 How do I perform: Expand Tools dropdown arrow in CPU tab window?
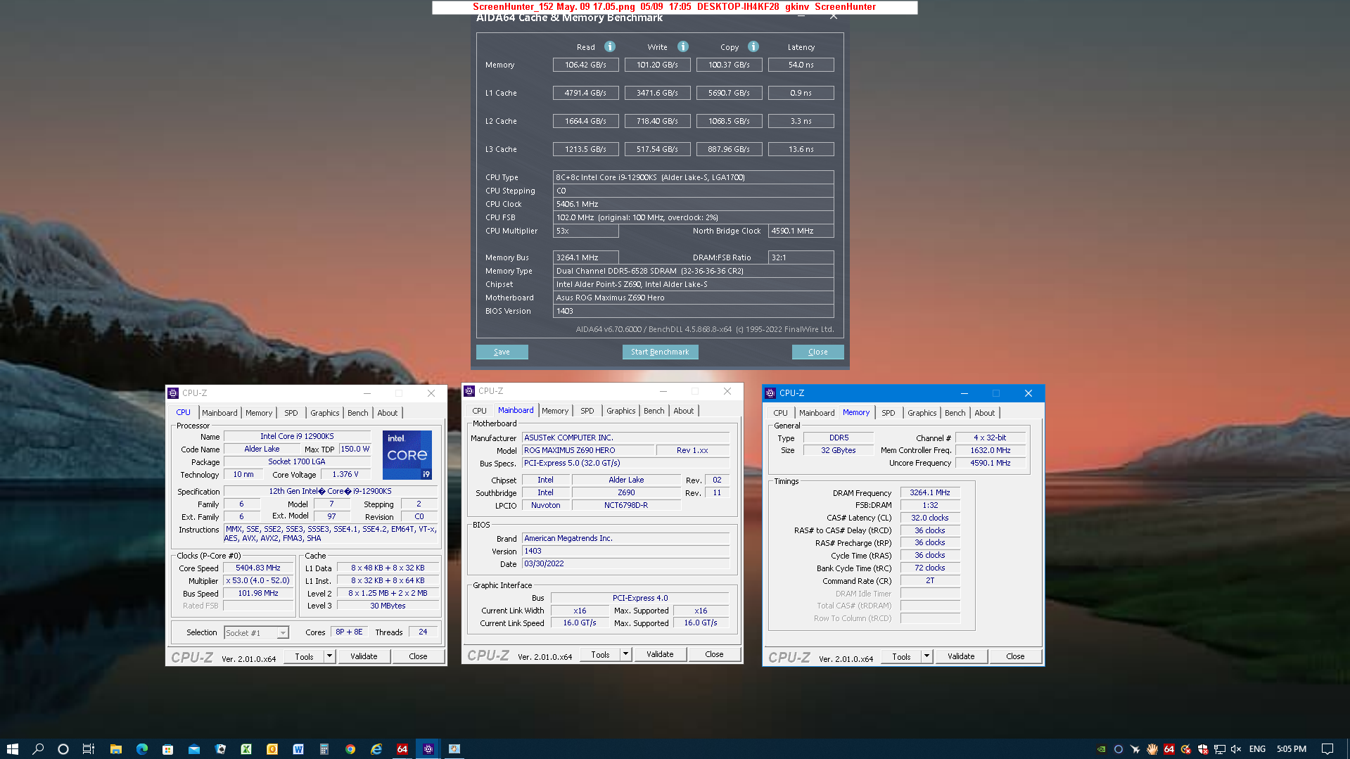click(x=329, y=656)
